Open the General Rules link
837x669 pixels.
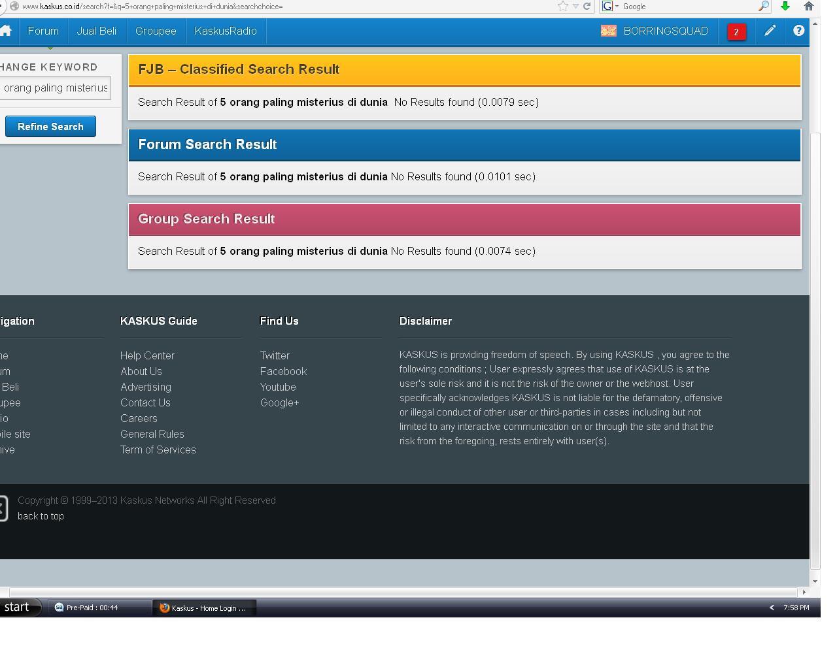pyautogui.click(x=152, y=434)
